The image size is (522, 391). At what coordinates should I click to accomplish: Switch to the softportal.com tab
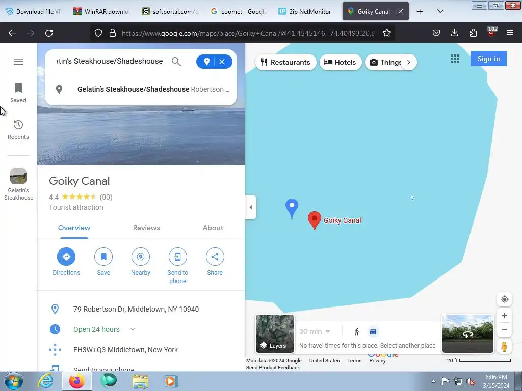[170, 11]
